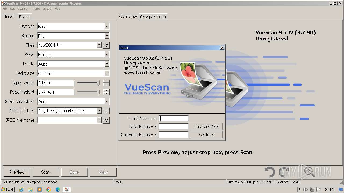Open Google Chrome from the taskbar

[49, 190]
